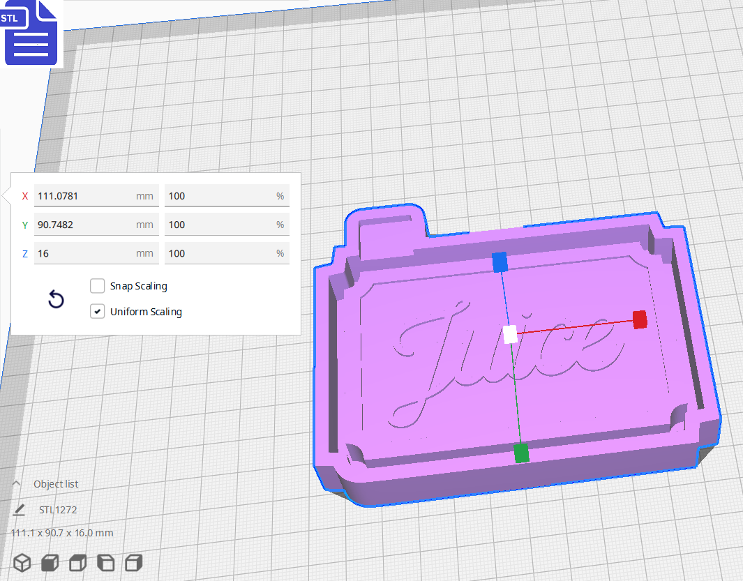Image resolution: width=743 pixels, height=581 pixels.
Task: Switch to the 3D perspective view
Action: (x=22, y=562)
